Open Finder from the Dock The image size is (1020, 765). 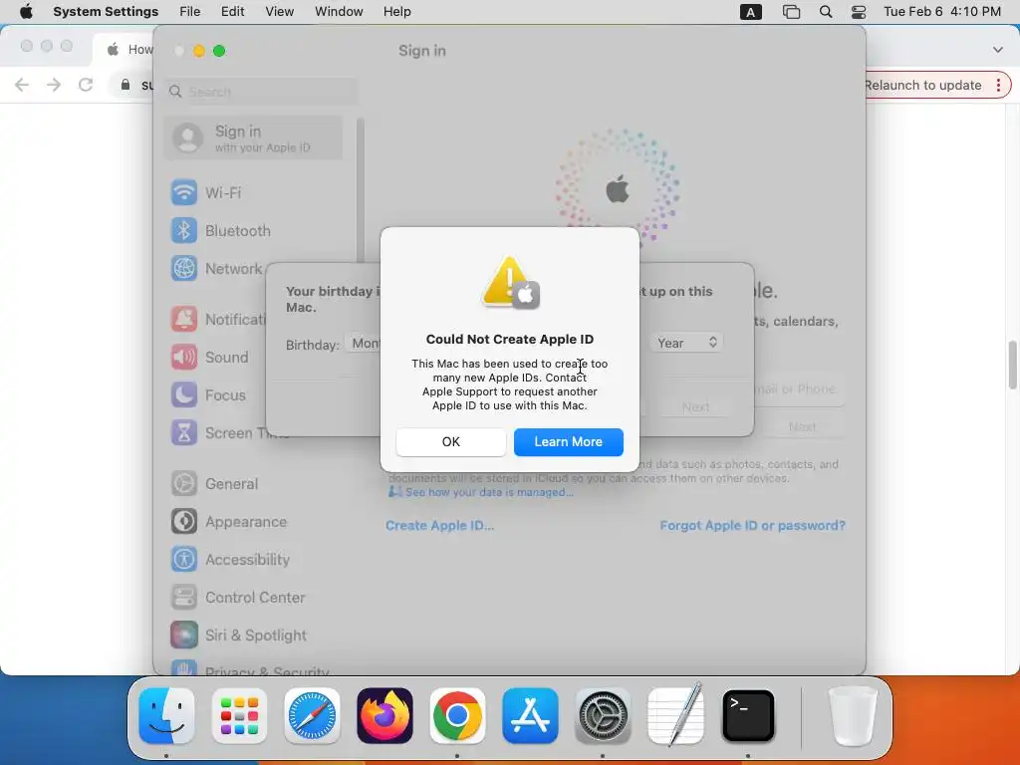[166, 715]
